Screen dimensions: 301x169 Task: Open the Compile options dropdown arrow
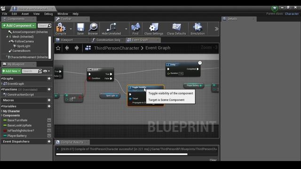tap(71, 29)
